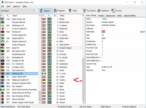The image size is (146, 108).
Task: Sort the team list by its Name column
Action: coord(25,16)
